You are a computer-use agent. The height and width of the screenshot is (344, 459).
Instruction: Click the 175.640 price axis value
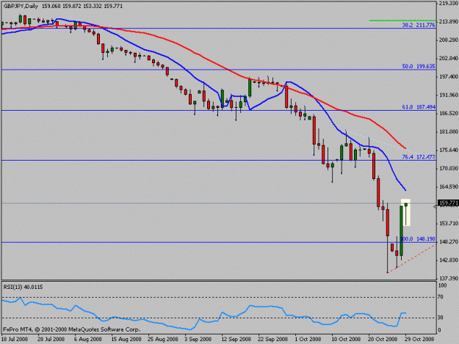point(448,150)
